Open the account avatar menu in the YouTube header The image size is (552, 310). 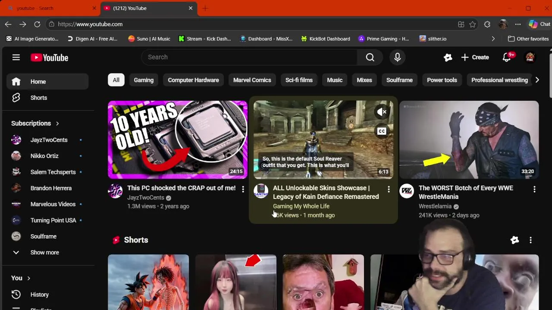[x=530, y=57]
